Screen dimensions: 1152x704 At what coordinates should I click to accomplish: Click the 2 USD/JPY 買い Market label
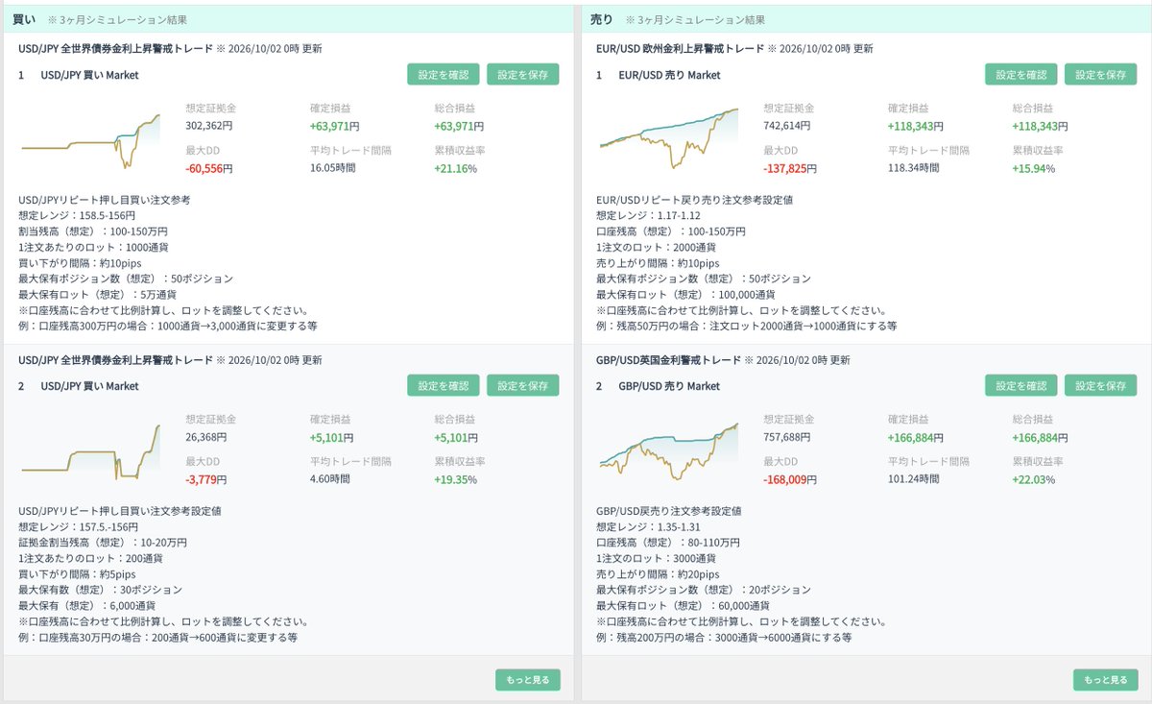tap(78, 386)
